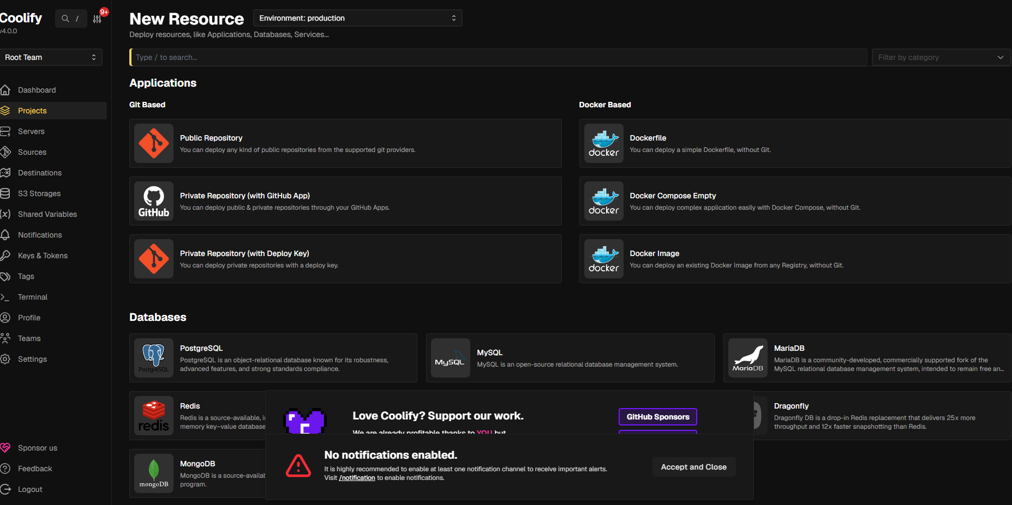
Task: Follow the /notification link
Action: tap(357, 478)
